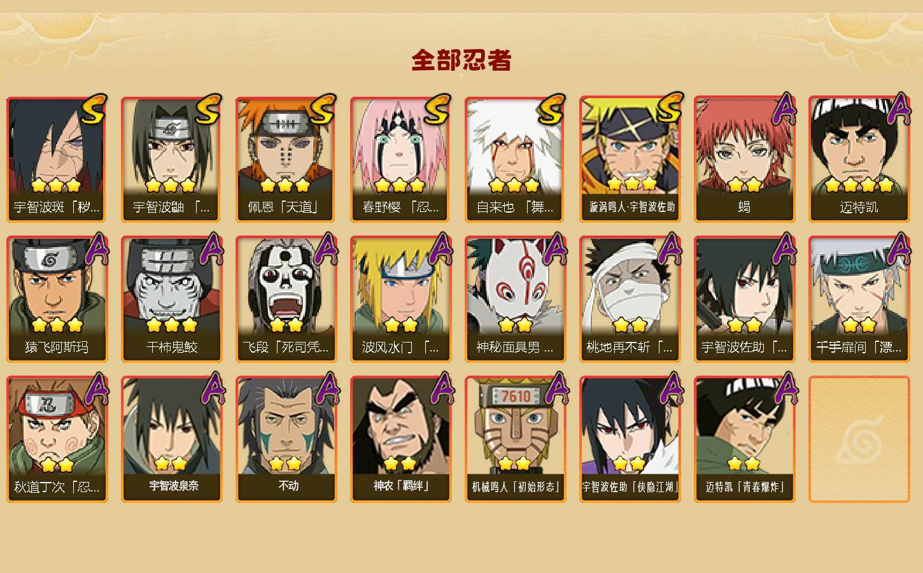Select the 波风水门 ninja card
Viewport: 923px width, 573px height.
click(400, 299)
